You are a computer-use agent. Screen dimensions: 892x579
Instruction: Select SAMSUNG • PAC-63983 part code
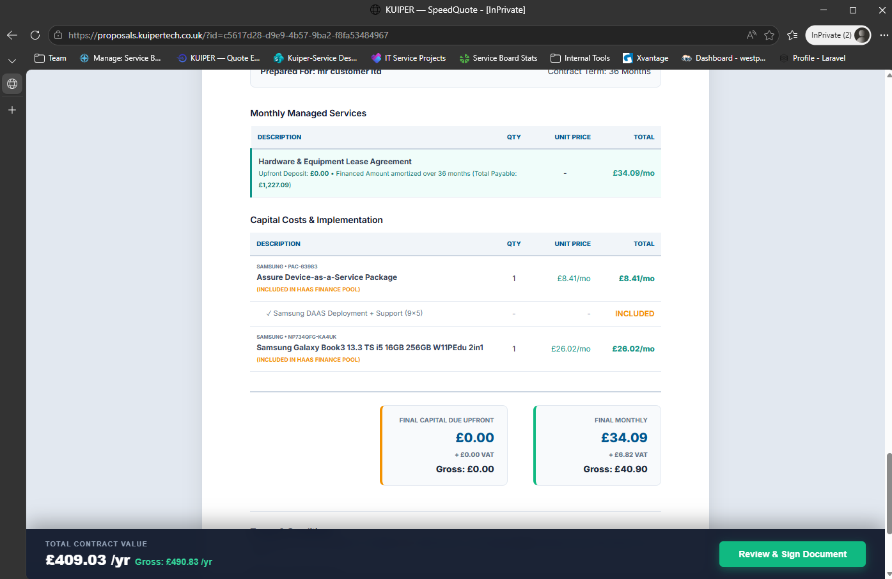pyautogui.click(x=287, y=266)
